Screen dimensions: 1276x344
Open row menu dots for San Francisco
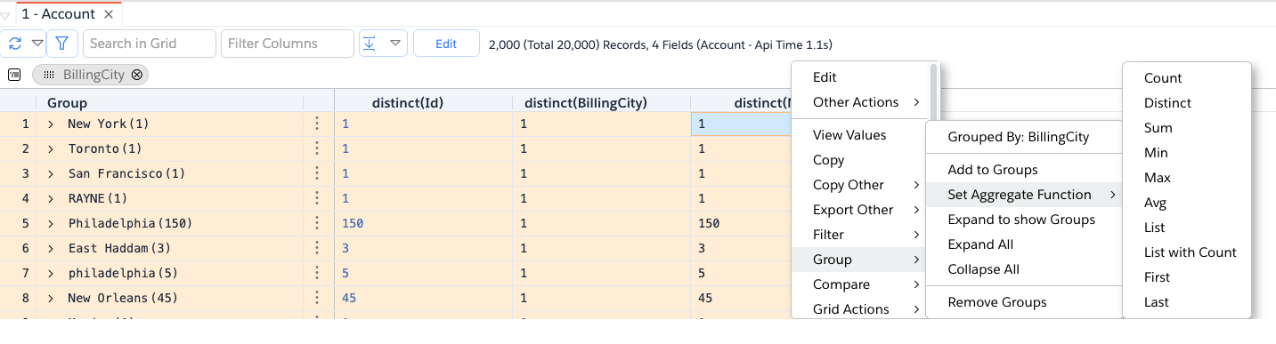(x=317, y=174)
